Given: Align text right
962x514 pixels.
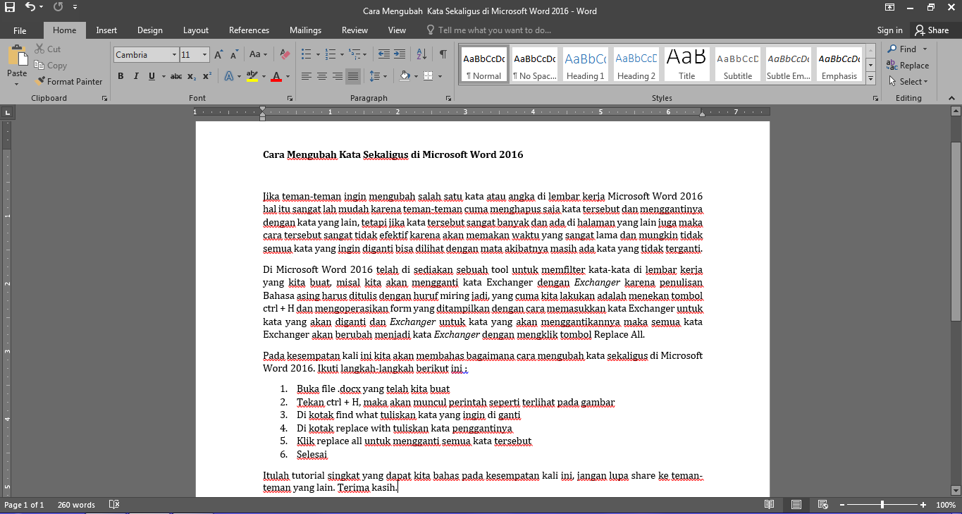Looking at the screenshot, I should pos(338,76).
